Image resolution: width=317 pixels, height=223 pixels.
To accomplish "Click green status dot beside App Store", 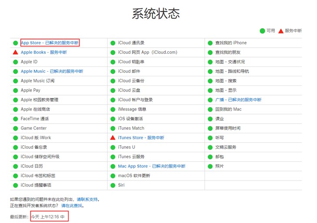I will pyautogui.click(x=16, y=43).
